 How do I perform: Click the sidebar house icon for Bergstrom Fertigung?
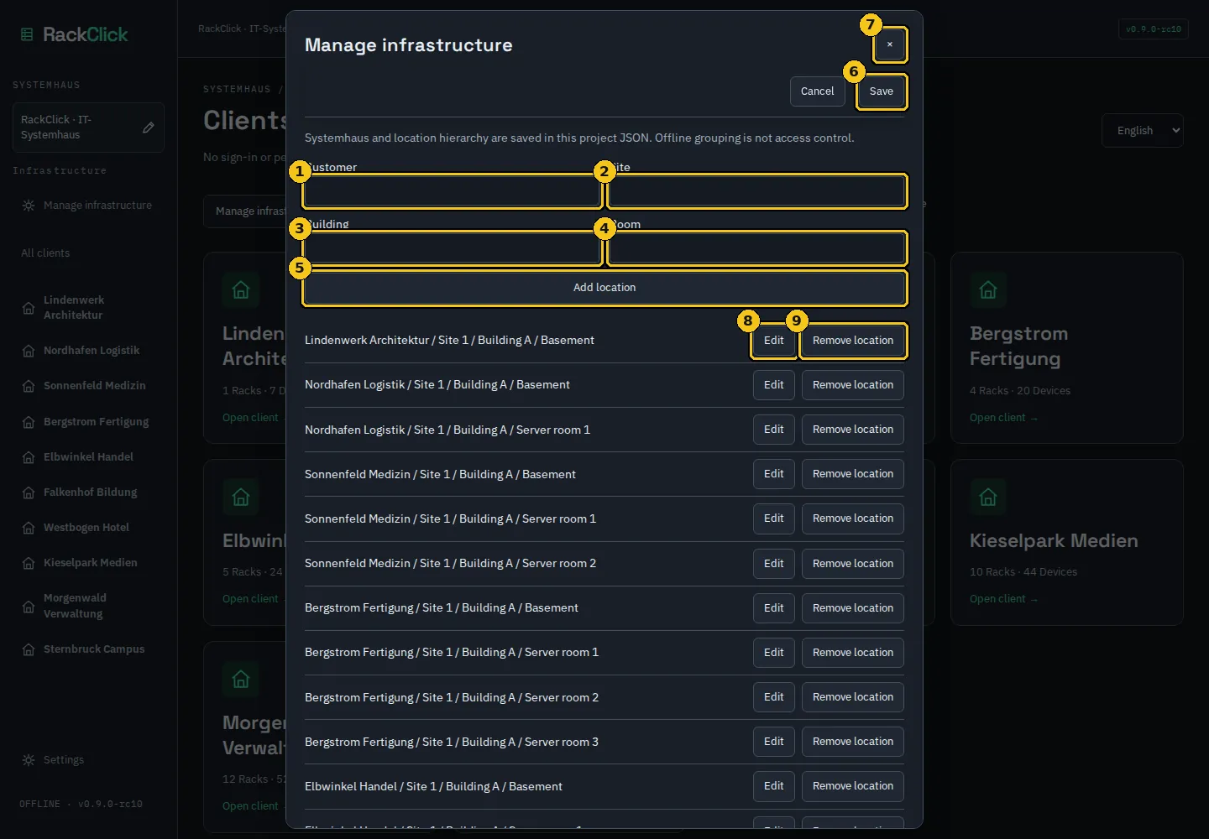tap(29, 422)
